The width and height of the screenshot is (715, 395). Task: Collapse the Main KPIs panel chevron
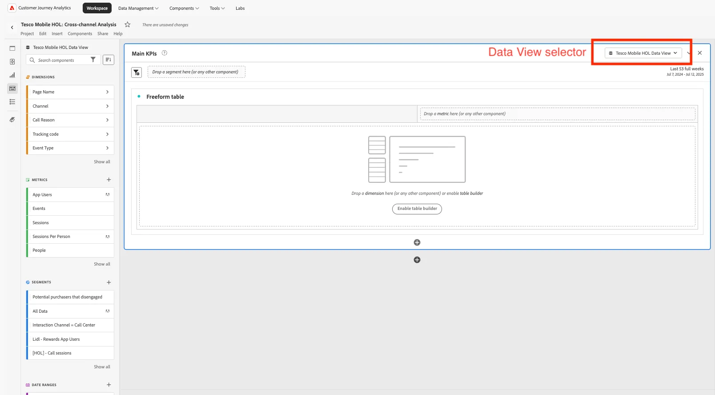689,53
